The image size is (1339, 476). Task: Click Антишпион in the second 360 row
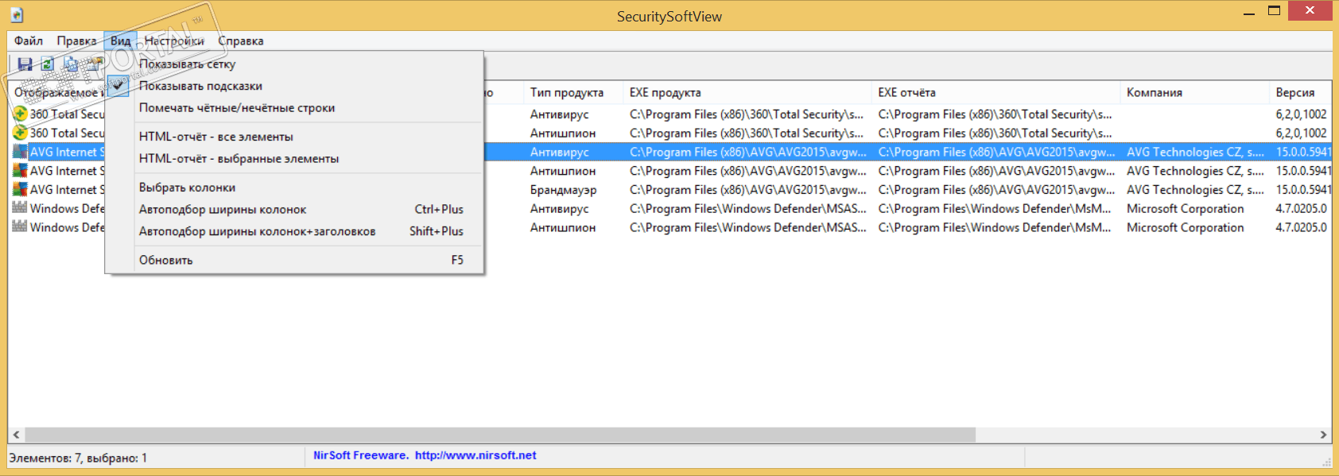[x=562, y=134]
